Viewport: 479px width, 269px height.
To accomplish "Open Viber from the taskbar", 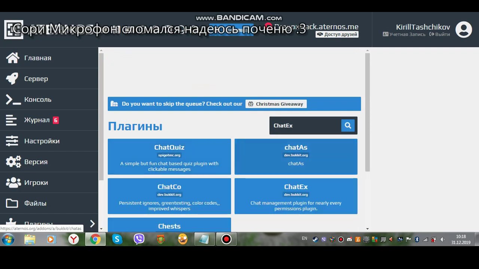I will point(139,239).
